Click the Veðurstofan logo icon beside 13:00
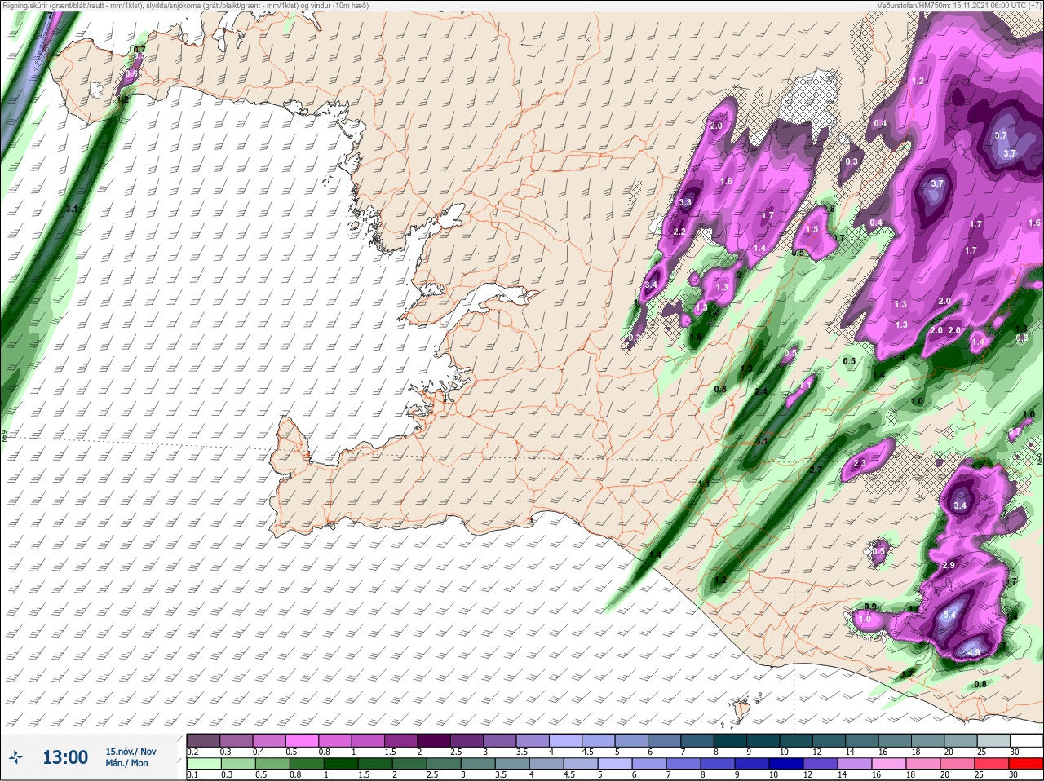This screenshot has width=1044, height=781. click(16, 757)
